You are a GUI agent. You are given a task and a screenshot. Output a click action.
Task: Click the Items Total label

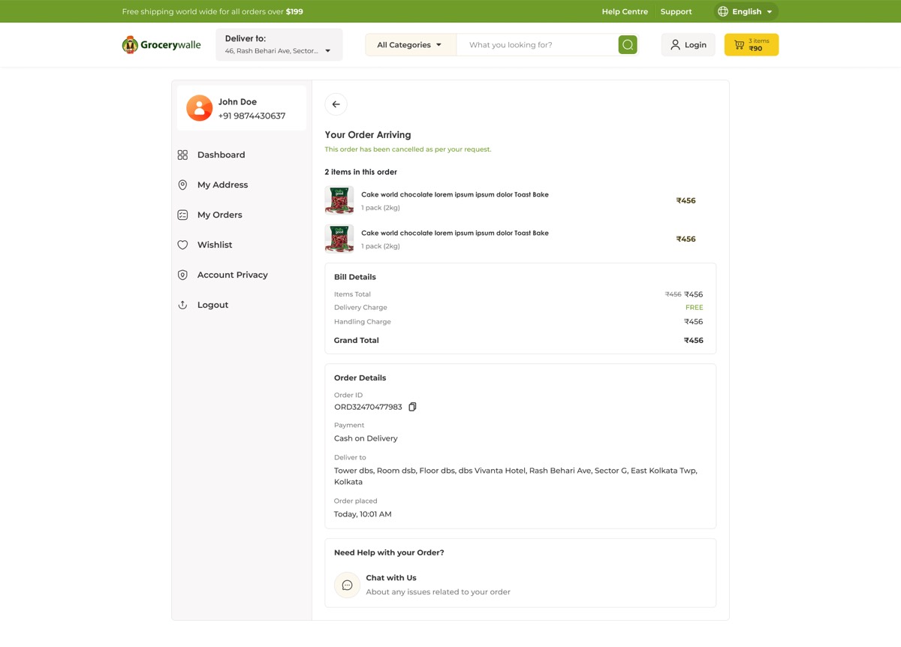click(352, 294)
